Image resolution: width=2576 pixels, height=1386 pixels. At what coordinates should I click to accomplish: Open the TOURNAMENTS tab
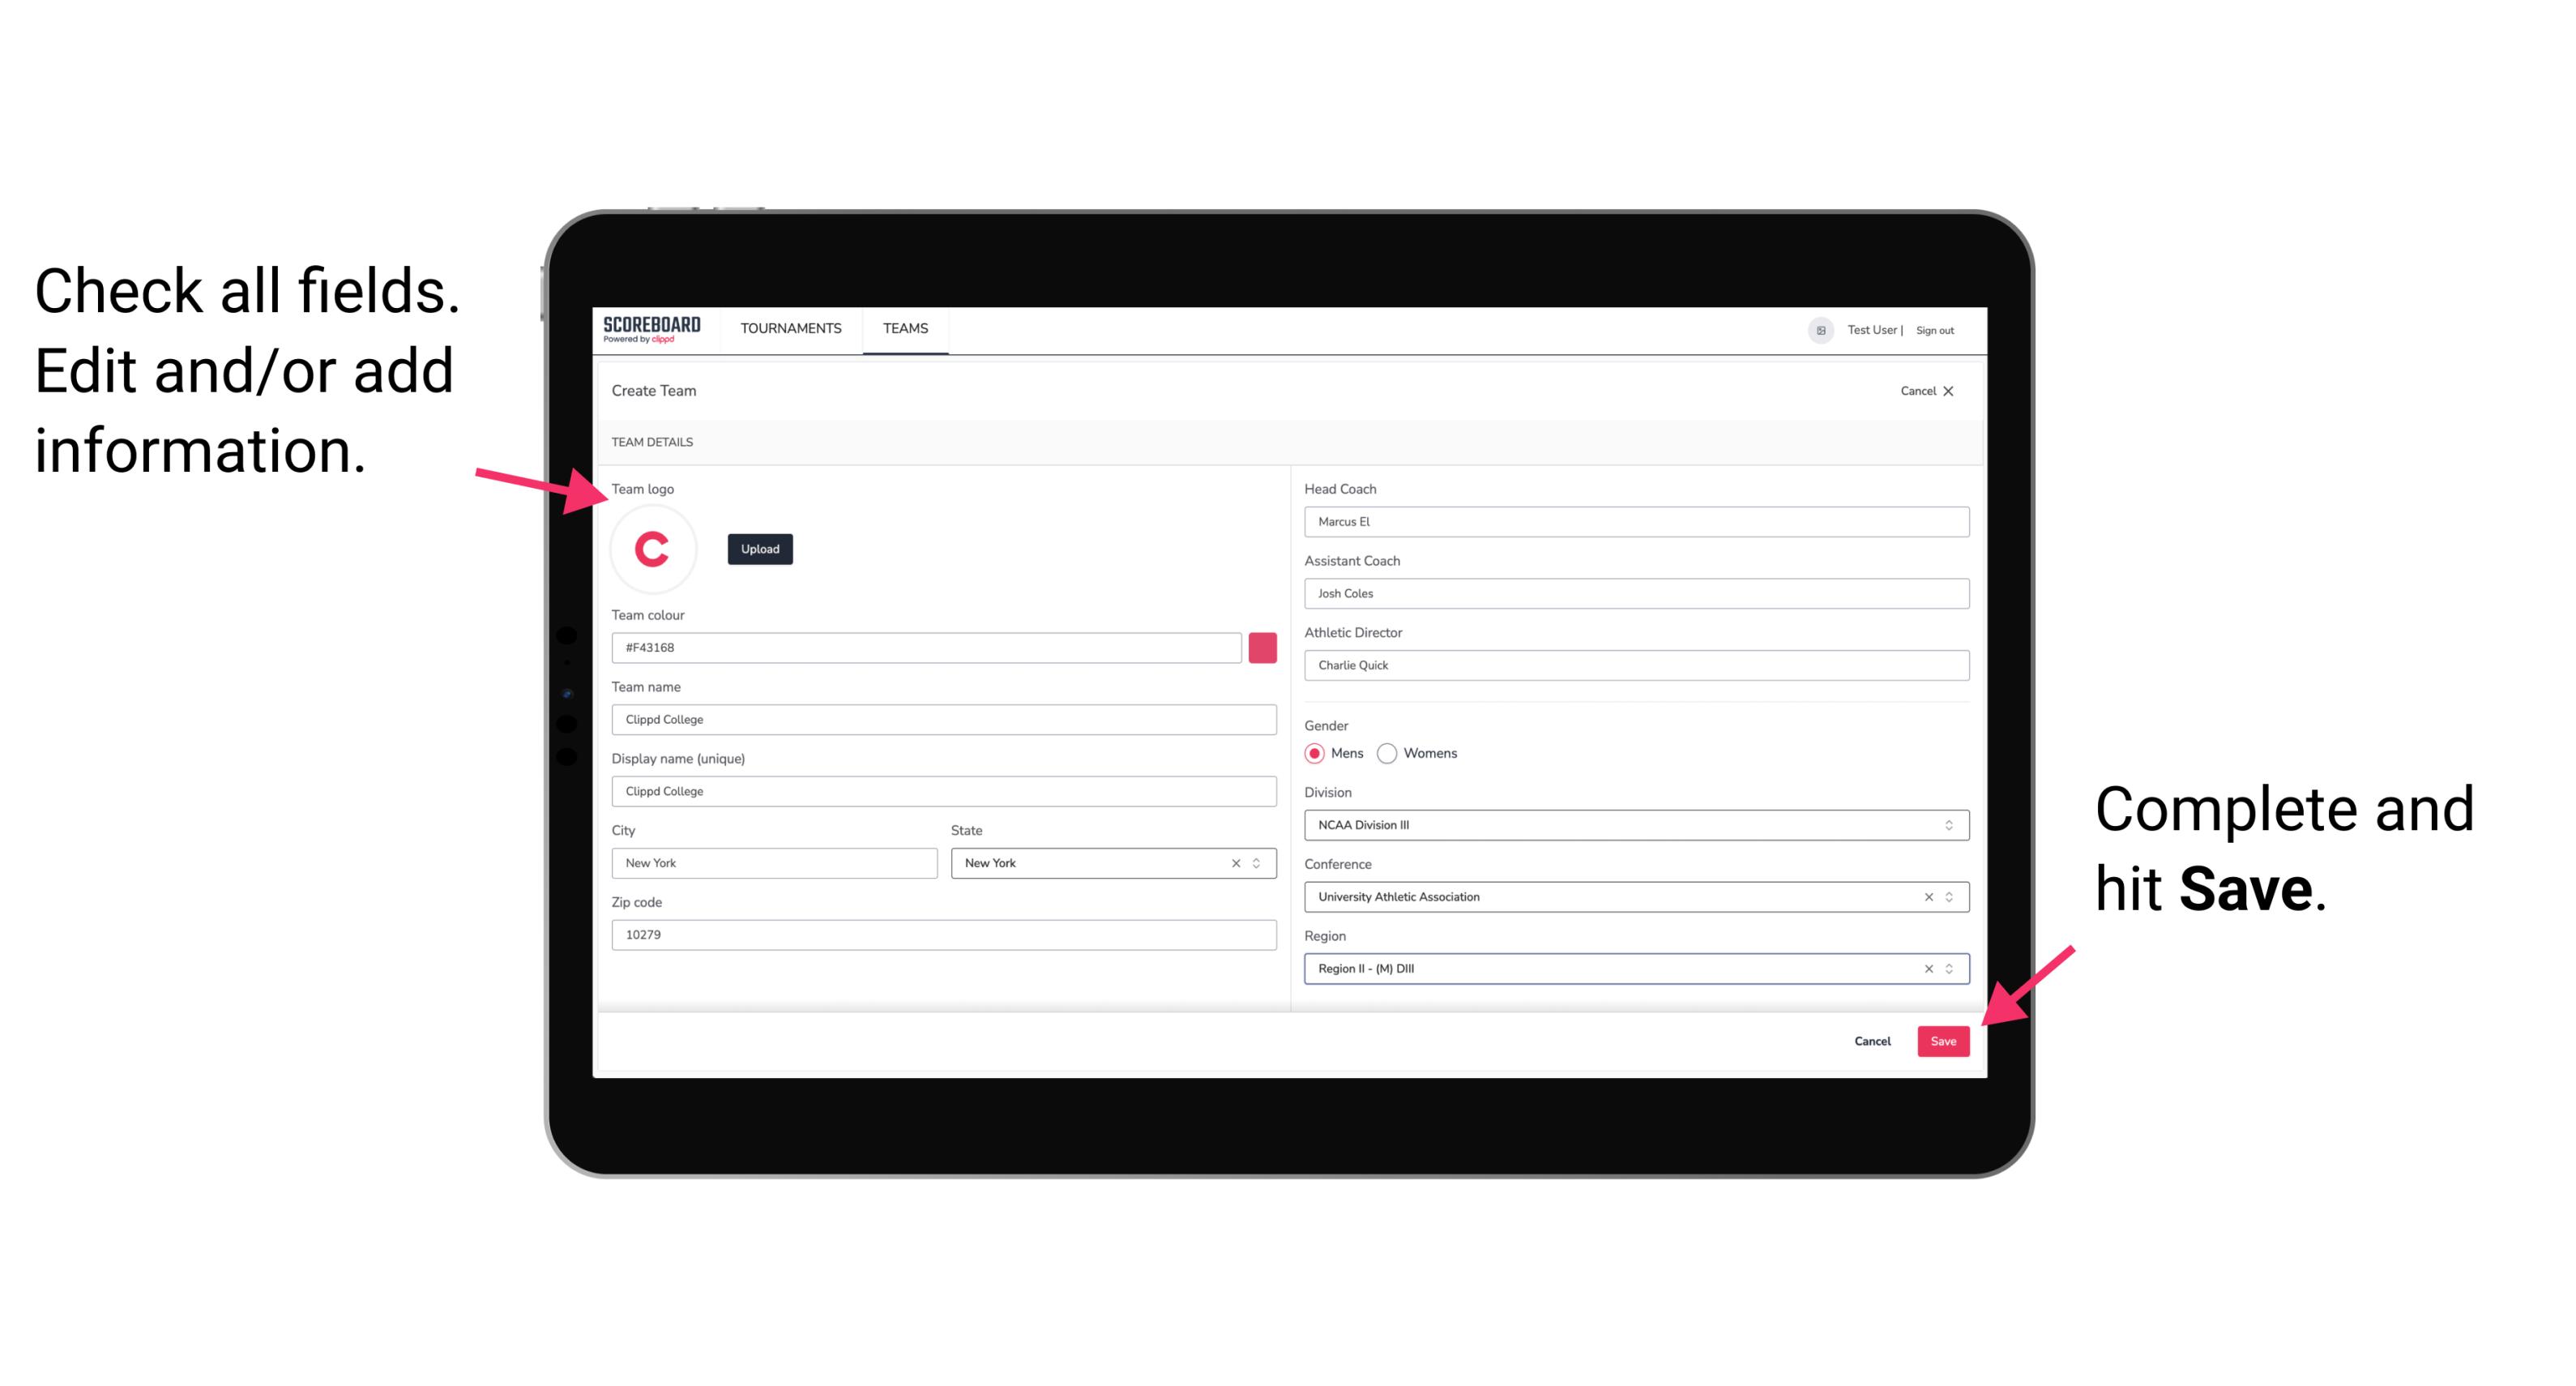pos(790,329)
